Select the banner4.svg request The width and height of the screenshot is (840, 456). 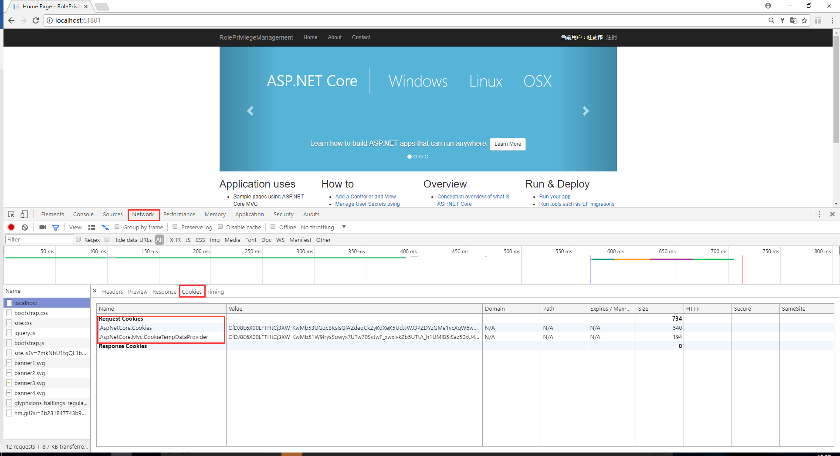pos(47,393)
